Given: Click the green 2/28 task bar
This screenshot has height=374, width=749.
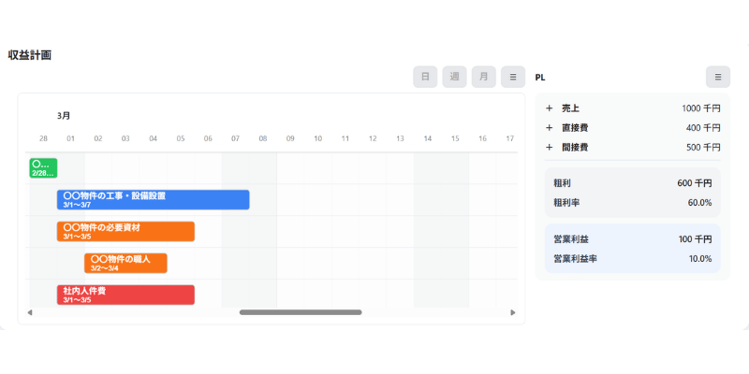Looking at the screenshot, I should (43, 168).
